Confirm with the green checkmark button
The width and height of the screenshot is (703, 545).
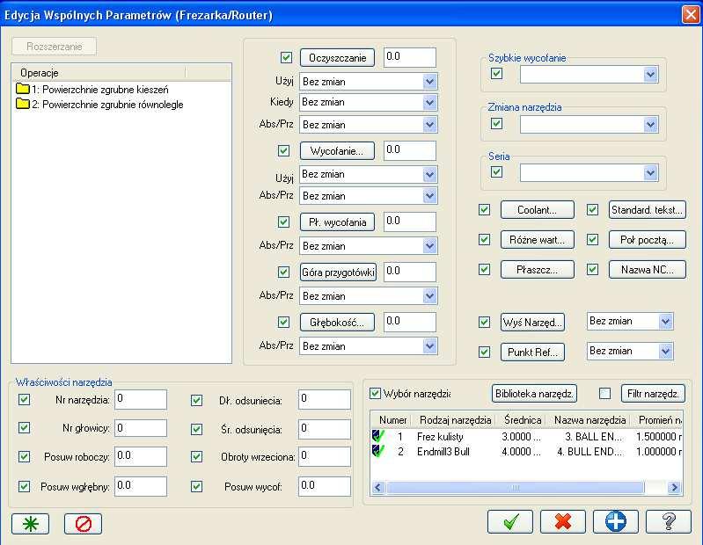510,522
